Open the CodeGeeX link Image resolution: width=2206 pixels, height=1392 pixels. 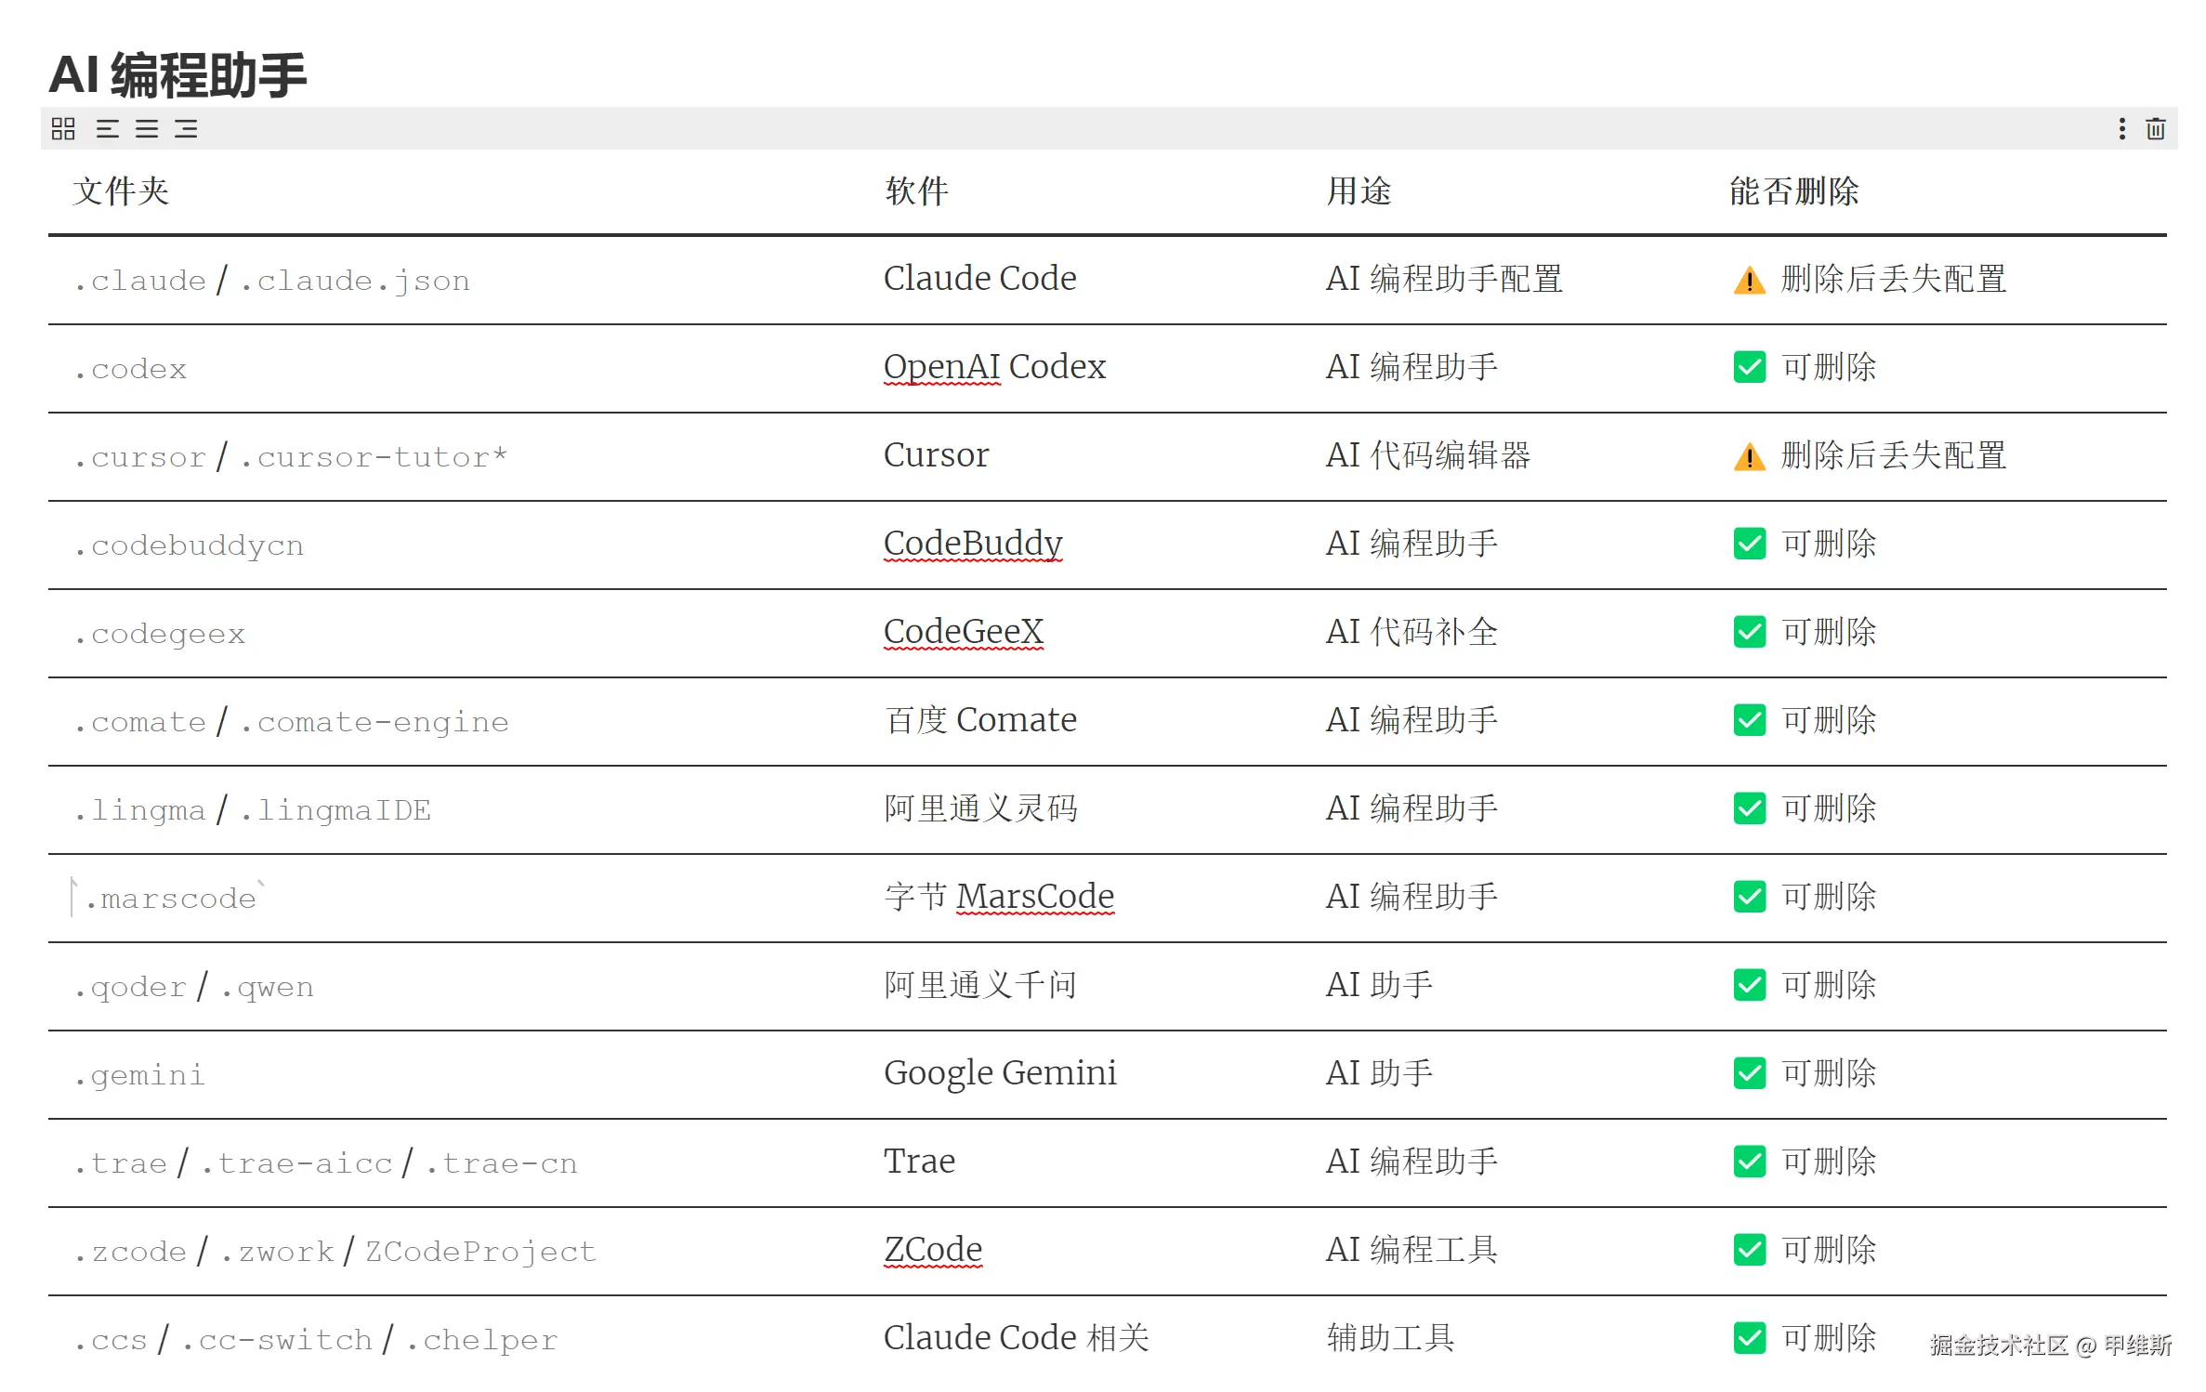964,631
